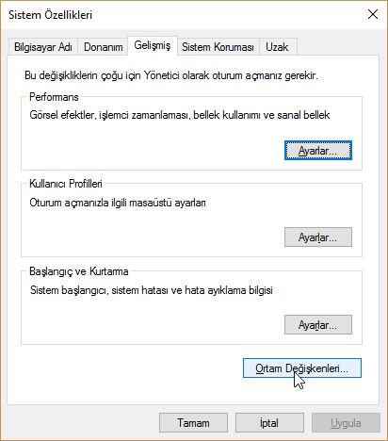Screen dimensions: 388x441
Task: Click the Kullanıcı Profilleri group label
Action: point(66,184)
